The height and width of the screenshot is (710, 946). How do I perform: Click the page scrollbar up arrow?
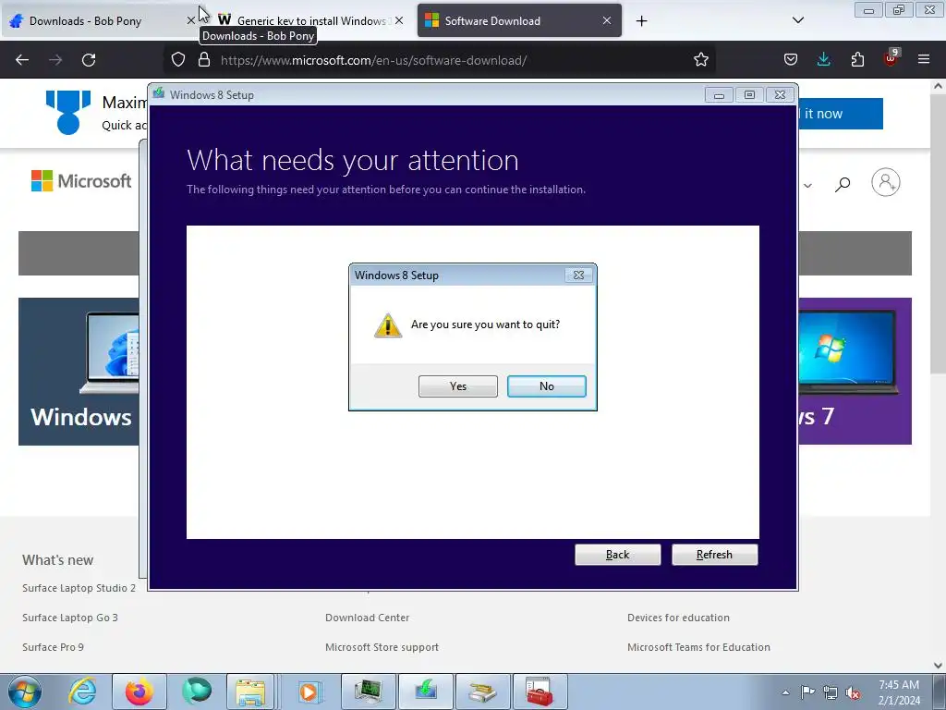tap(939, 86)
